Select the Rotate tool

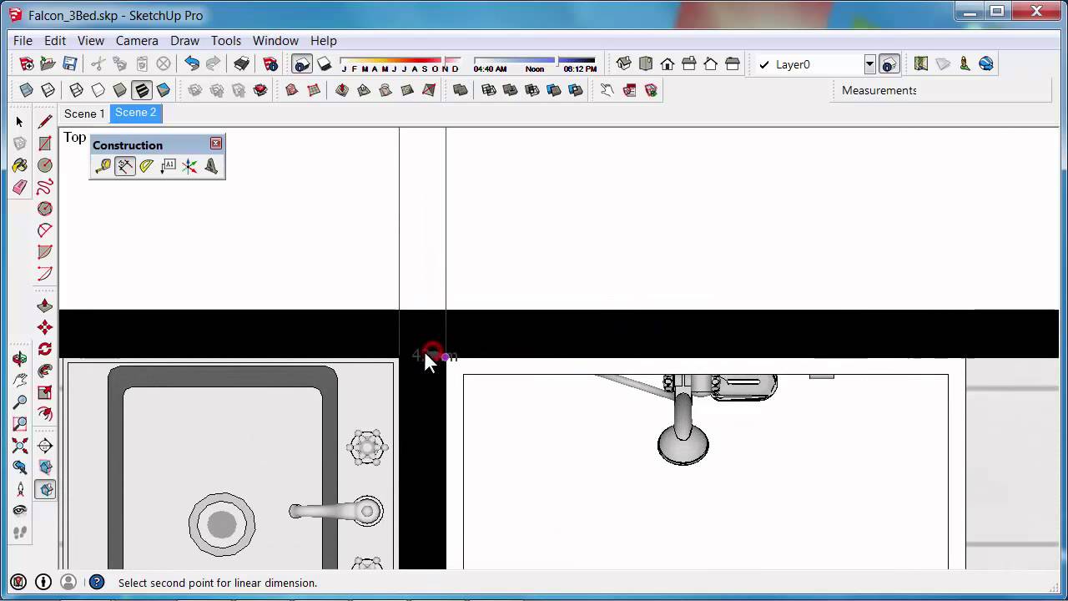45,349
